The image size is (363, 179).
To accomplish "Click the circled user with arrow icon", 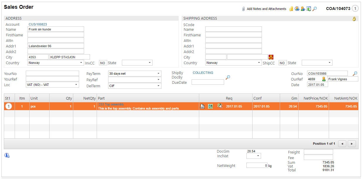I will [297, 9].
